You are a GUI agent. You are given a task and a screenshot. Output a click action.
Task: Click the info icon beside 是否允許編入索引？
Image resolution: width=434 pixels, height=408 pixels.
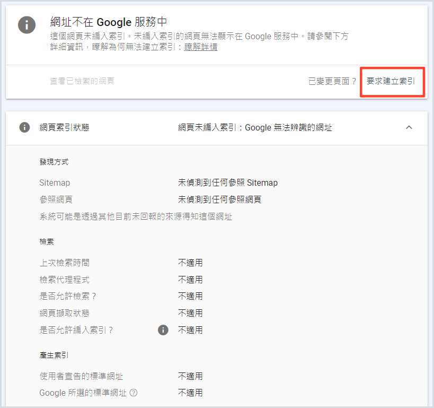click(x=163, y=330)
